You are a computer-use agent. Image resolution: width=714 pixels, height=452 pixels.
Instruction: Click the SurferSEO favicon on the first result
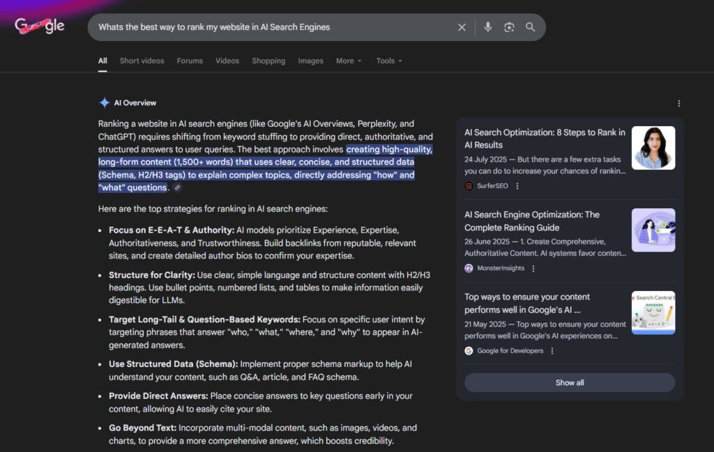pos(468,186)
